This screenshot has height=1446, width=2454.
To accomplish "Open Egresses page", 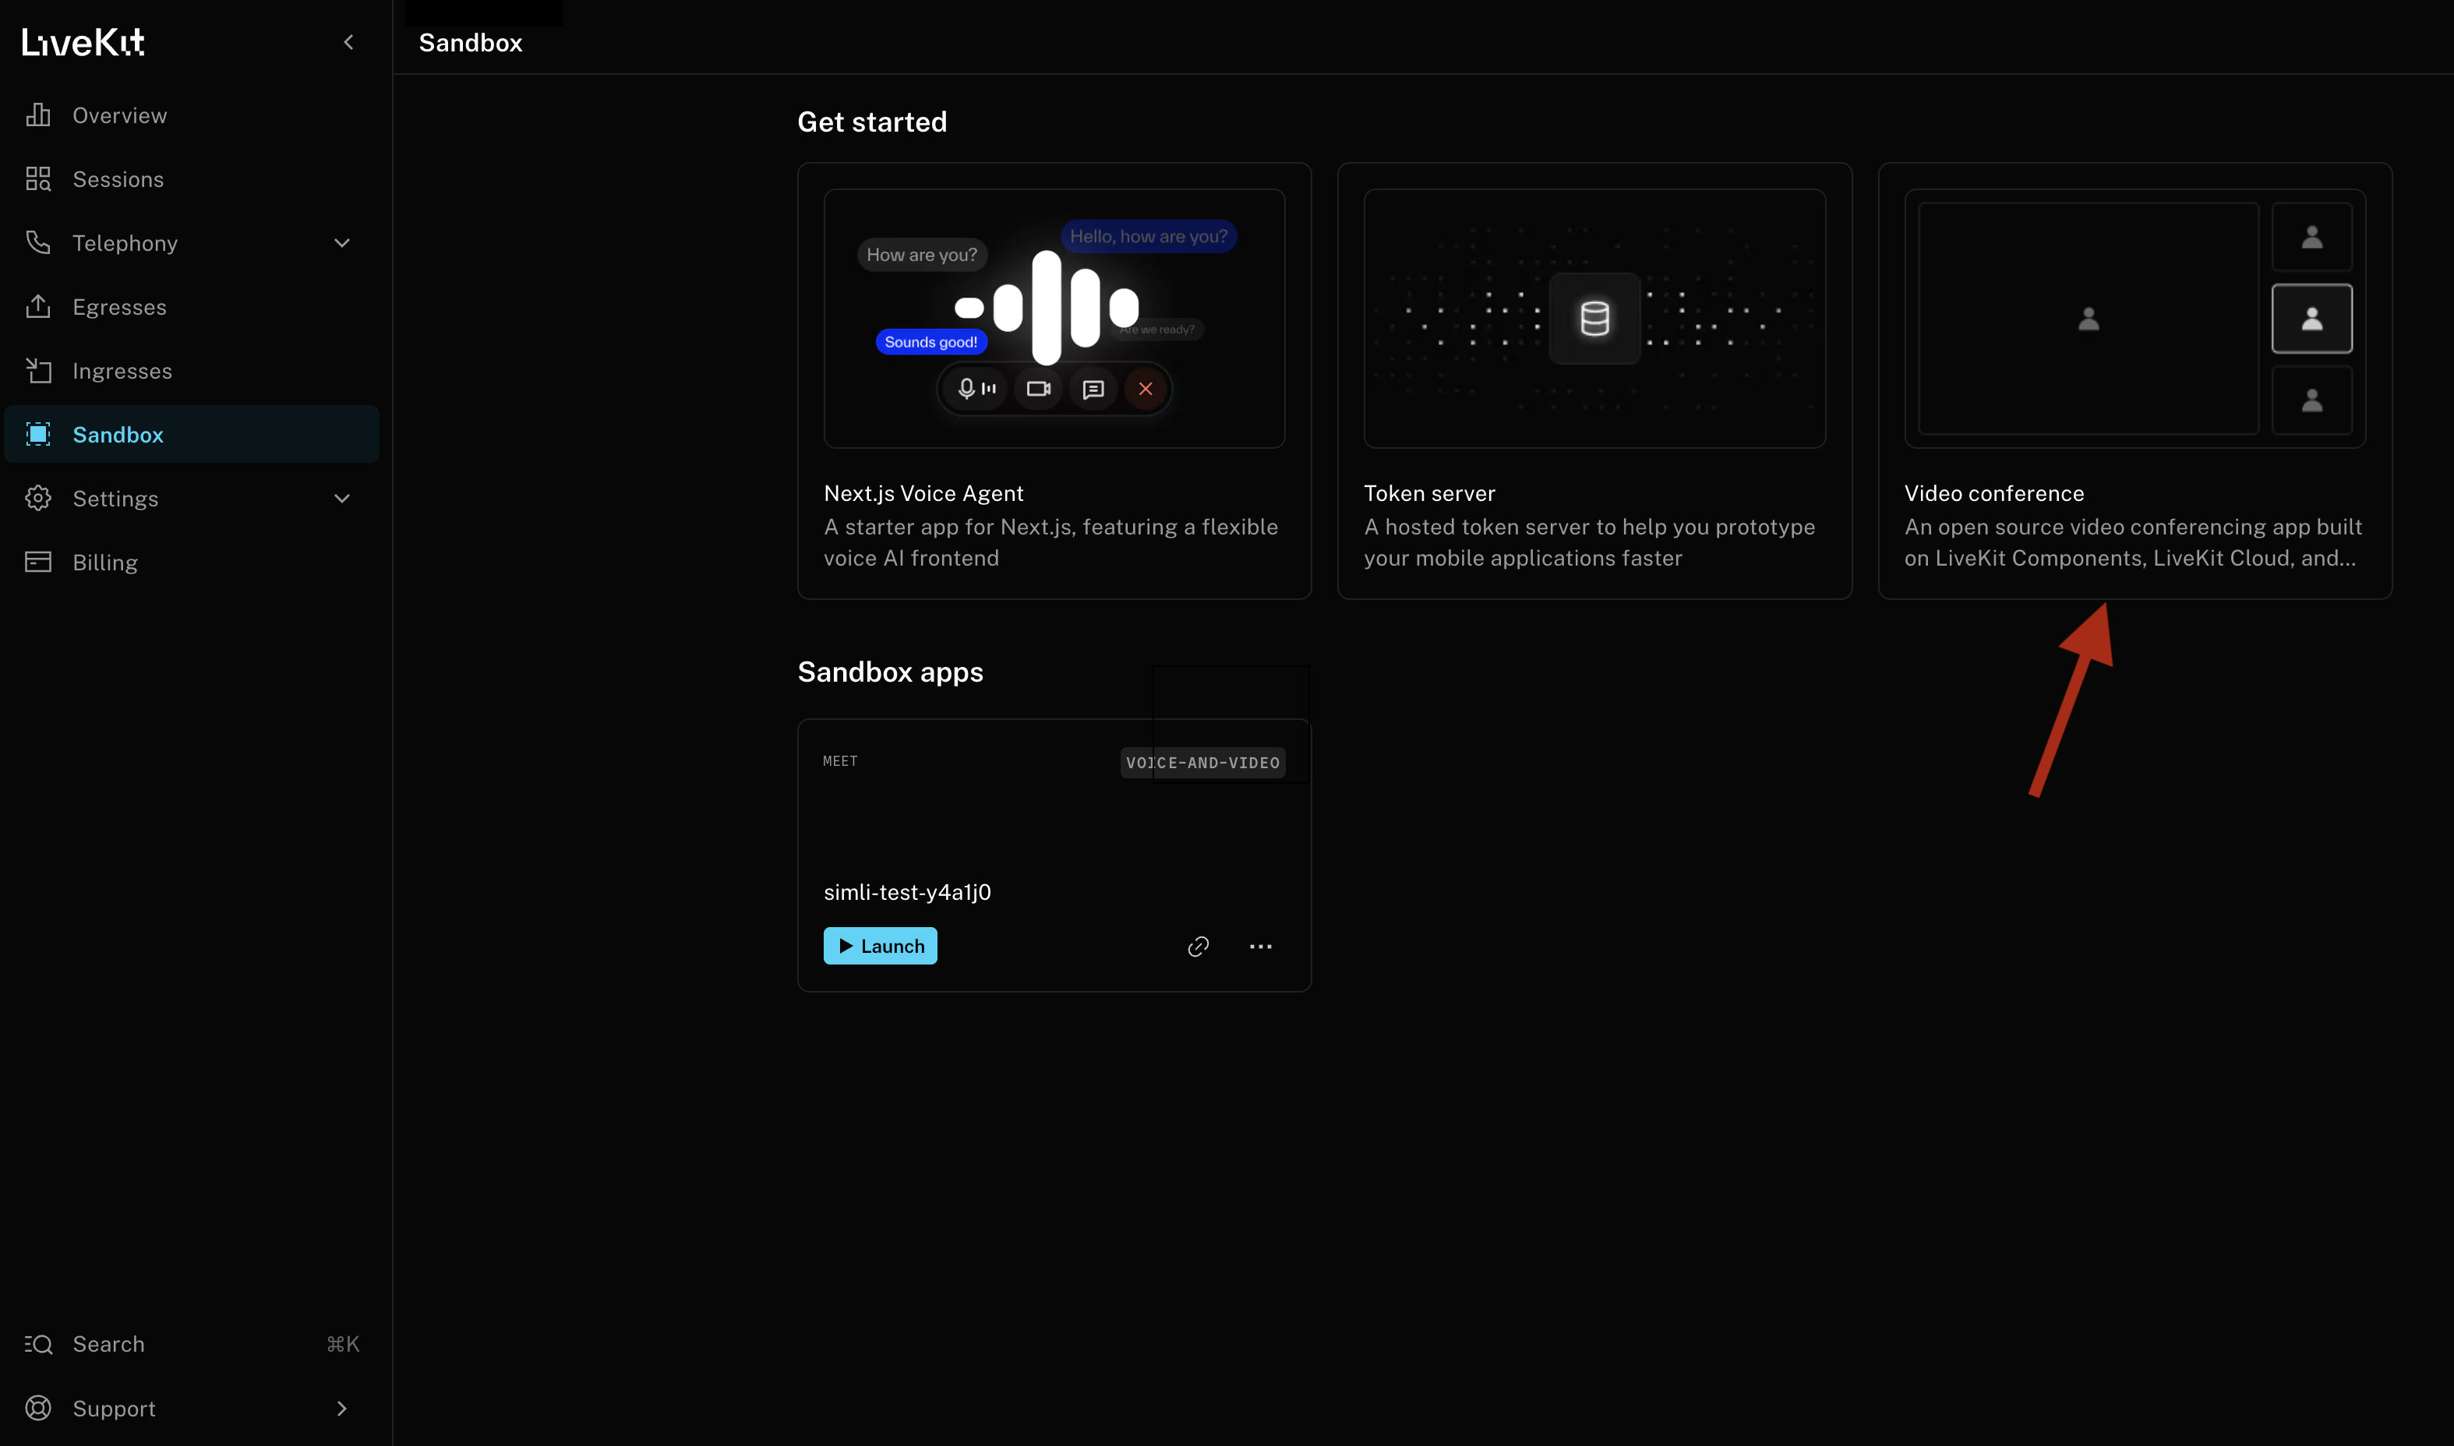I will (x=191, y=307).
